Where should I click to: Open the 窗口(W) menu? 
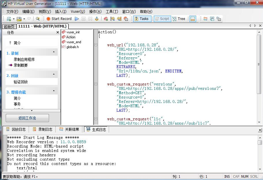(129, 11)
